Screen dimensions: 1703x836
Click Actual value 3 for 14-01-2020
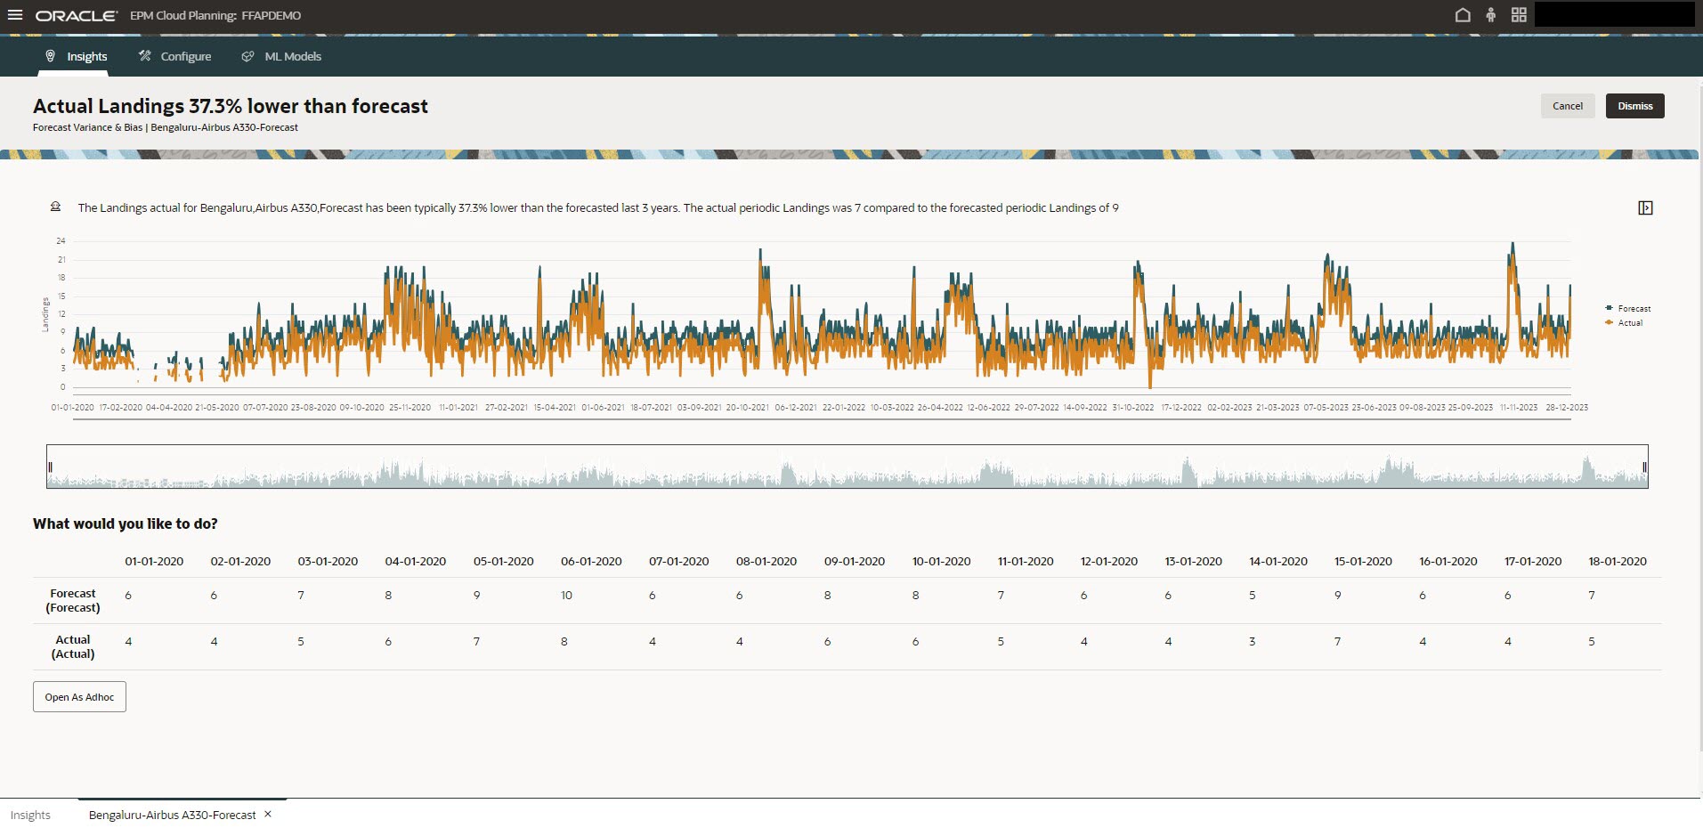[1252, 641]
